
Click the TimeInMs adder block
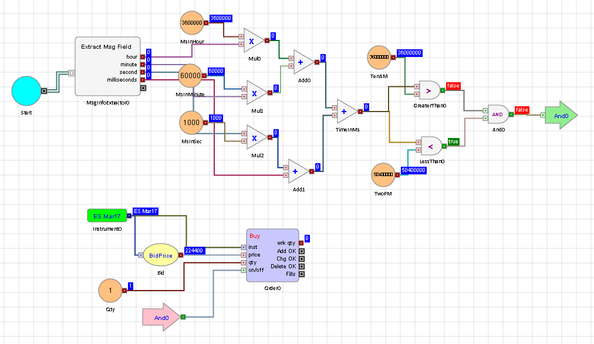pyautogui.click(x=347, y=111)
